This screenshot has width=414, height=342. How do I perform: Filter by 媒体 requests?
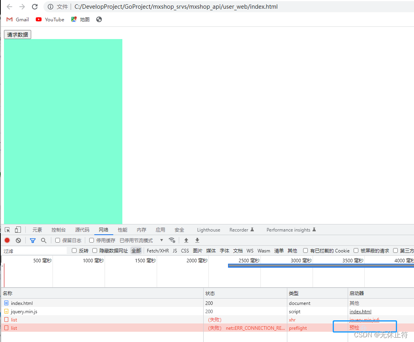(x=211, y=251)
